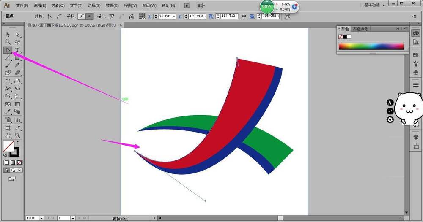The height and width of the screenshot is (222, 423).
Task: Toggle constrain width and height proportions
Action: click(x=244, y=16)
